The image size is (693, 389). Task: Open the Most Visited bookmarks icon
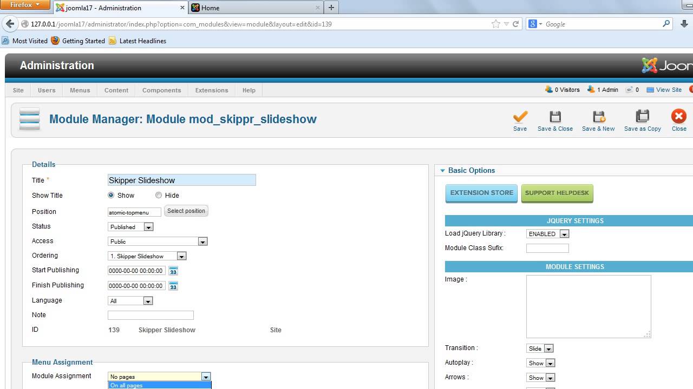coord(6,41)
